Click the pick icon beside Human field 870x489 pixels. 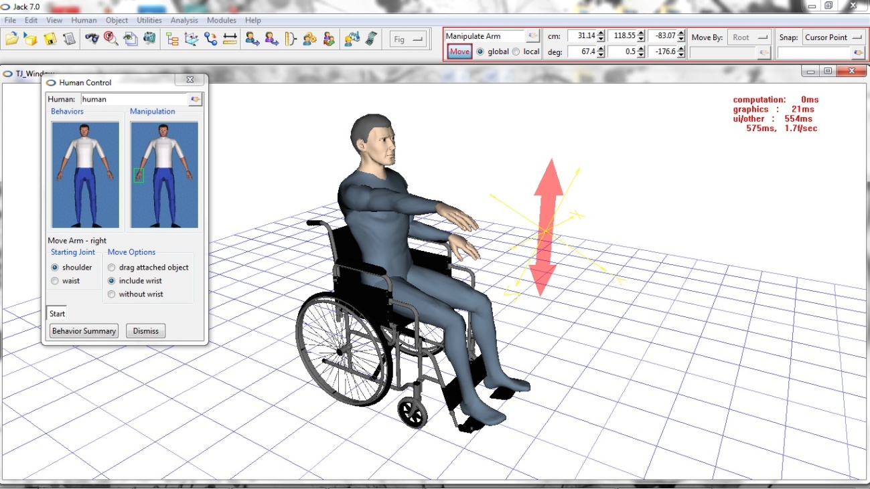[195, 99]
